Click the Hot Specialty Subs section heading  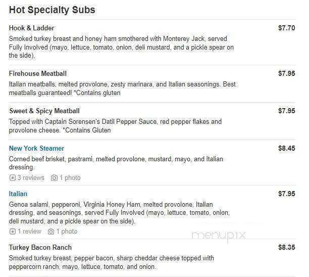[52, 10]
